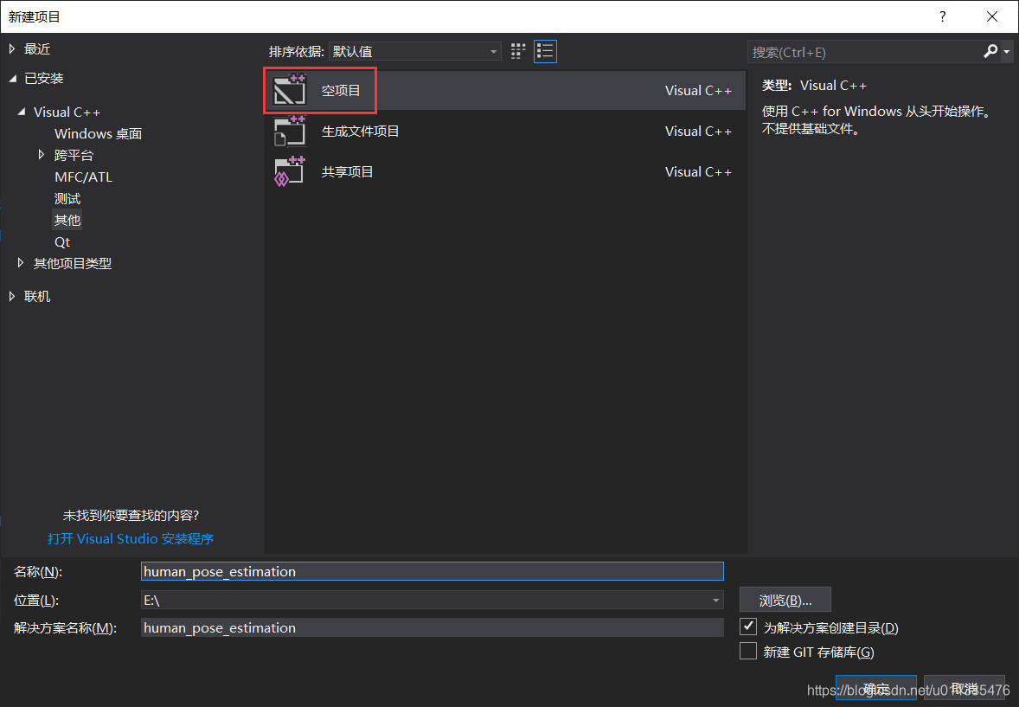Click the 取消 button

tap(965, 688)
